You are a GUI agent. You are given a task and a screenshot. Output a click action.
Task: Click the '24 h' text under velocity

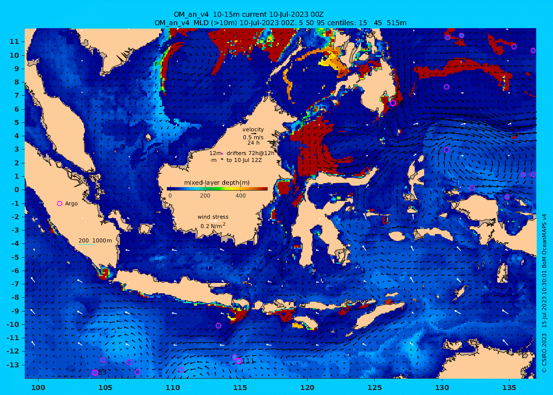(253, 143)
